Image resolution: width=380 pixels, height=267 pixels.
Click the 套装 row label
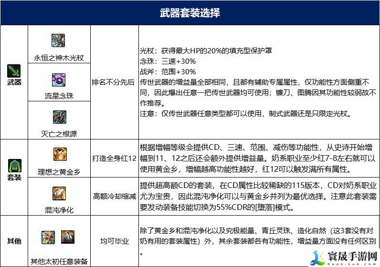point(14,178)
